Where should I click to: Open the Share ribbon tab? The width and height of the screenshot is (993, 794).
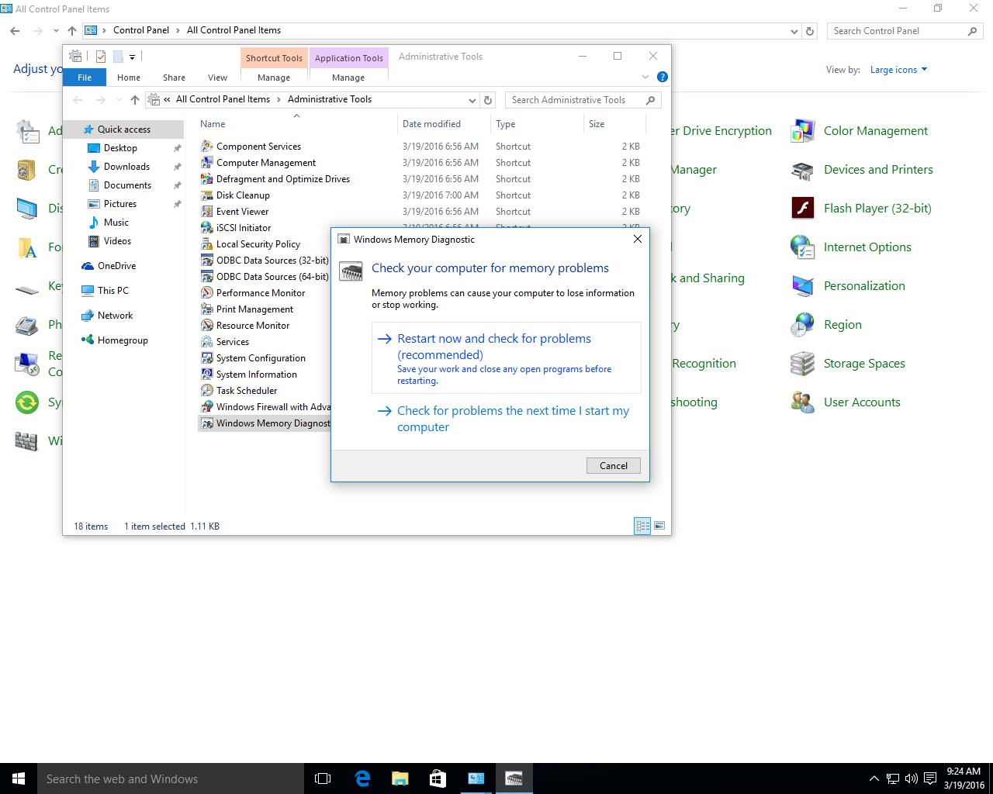click(174, 77)
